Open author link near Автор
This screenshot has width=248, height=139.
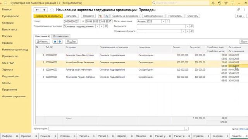pyautogui.click(x=244, y=129)
